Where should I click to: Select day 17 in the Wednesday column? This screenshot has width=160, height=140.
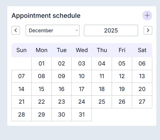click(x=82, y=89)
